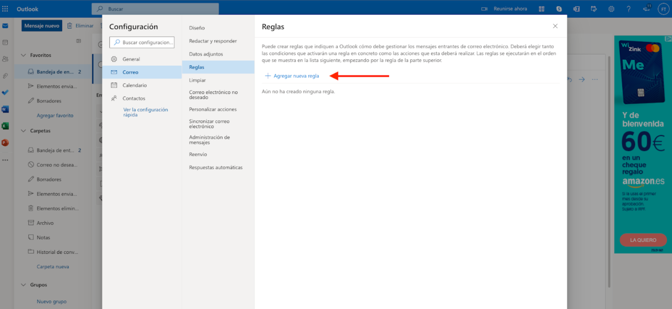
Task: Click the FT account avatar
Action: pos(663,9)
